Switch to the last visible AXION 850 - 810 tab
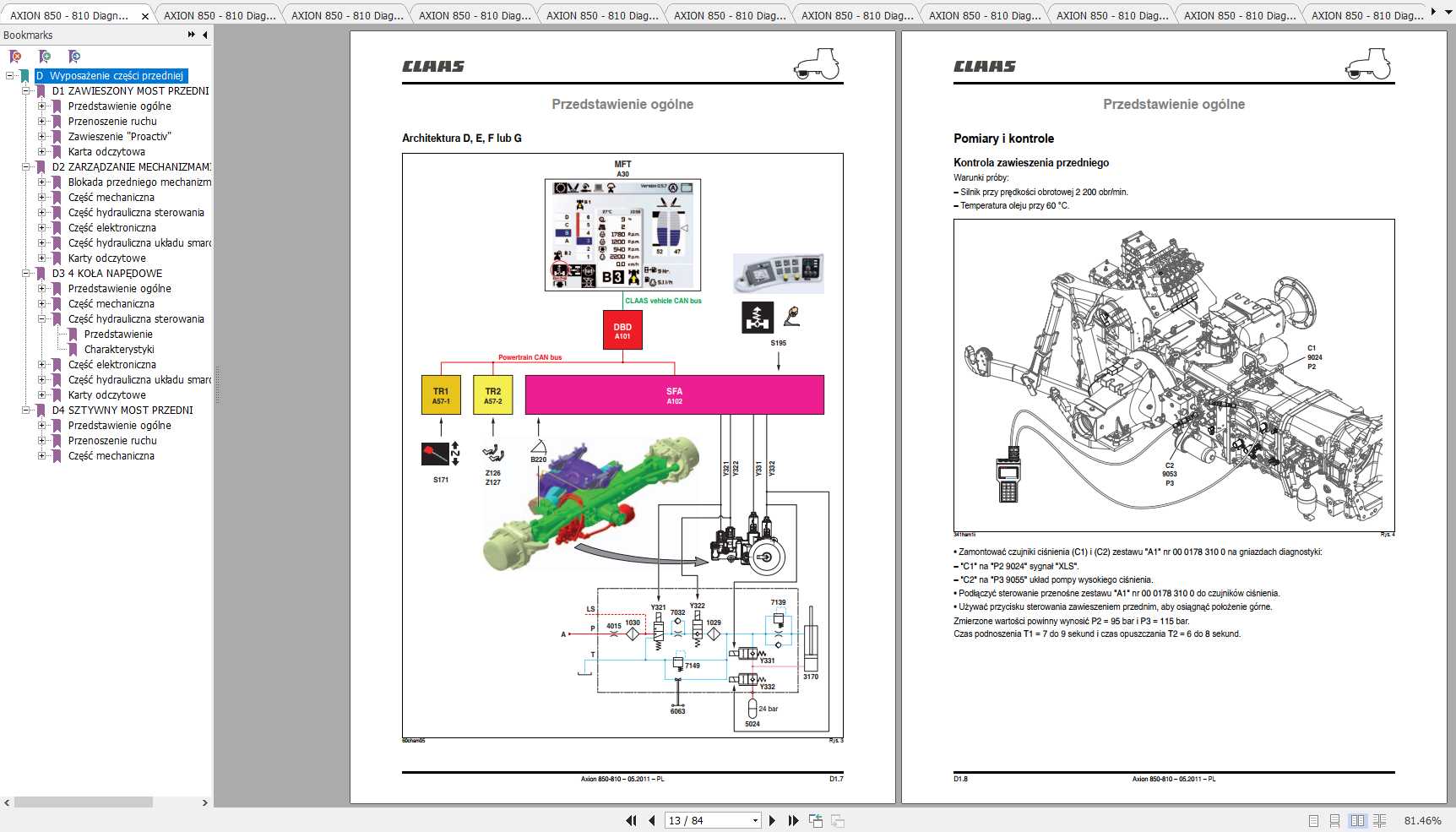This screenshot has width=1456, height=832. pyautogui.click(x=1366, y=15)
